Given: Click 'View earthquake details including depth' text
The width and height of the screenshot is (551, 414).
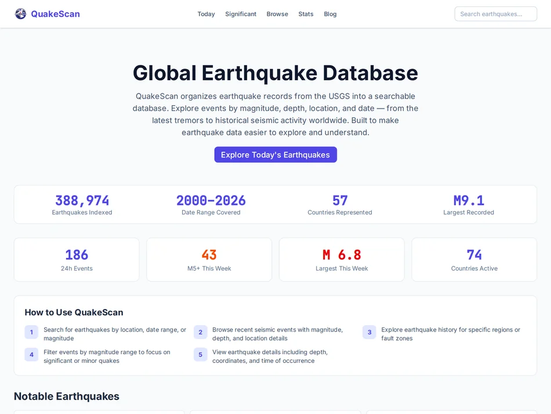Looking at the screenshot, I should 270,357.
